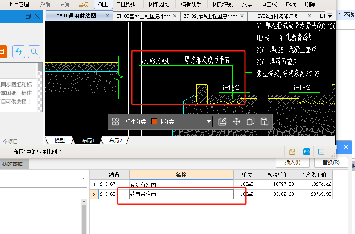Click 恢复 in the top toolbar

click(x=64, y=4)
